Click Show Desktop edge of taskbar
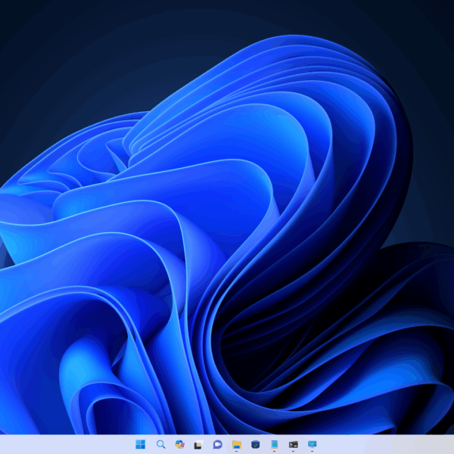 [452, 444]
